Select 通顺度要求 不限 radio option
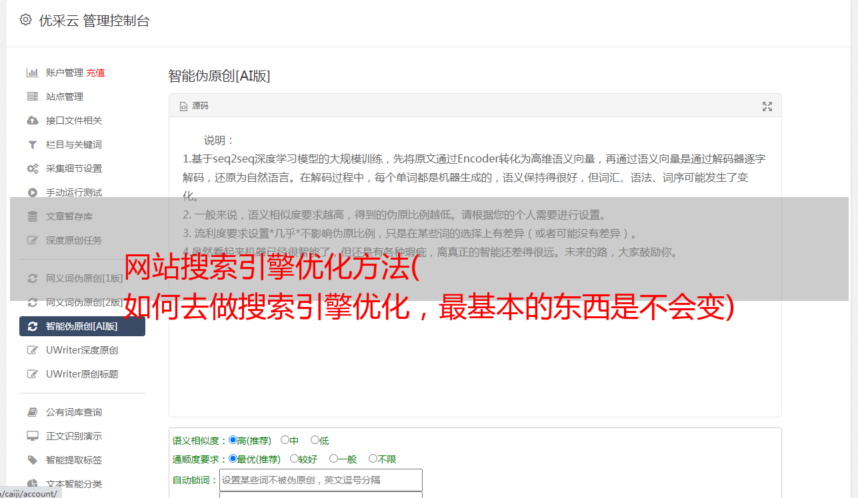 (373, 459)
